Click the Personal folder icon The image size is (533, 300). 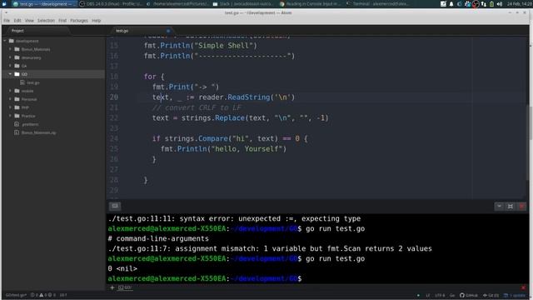tap(17, 99)
